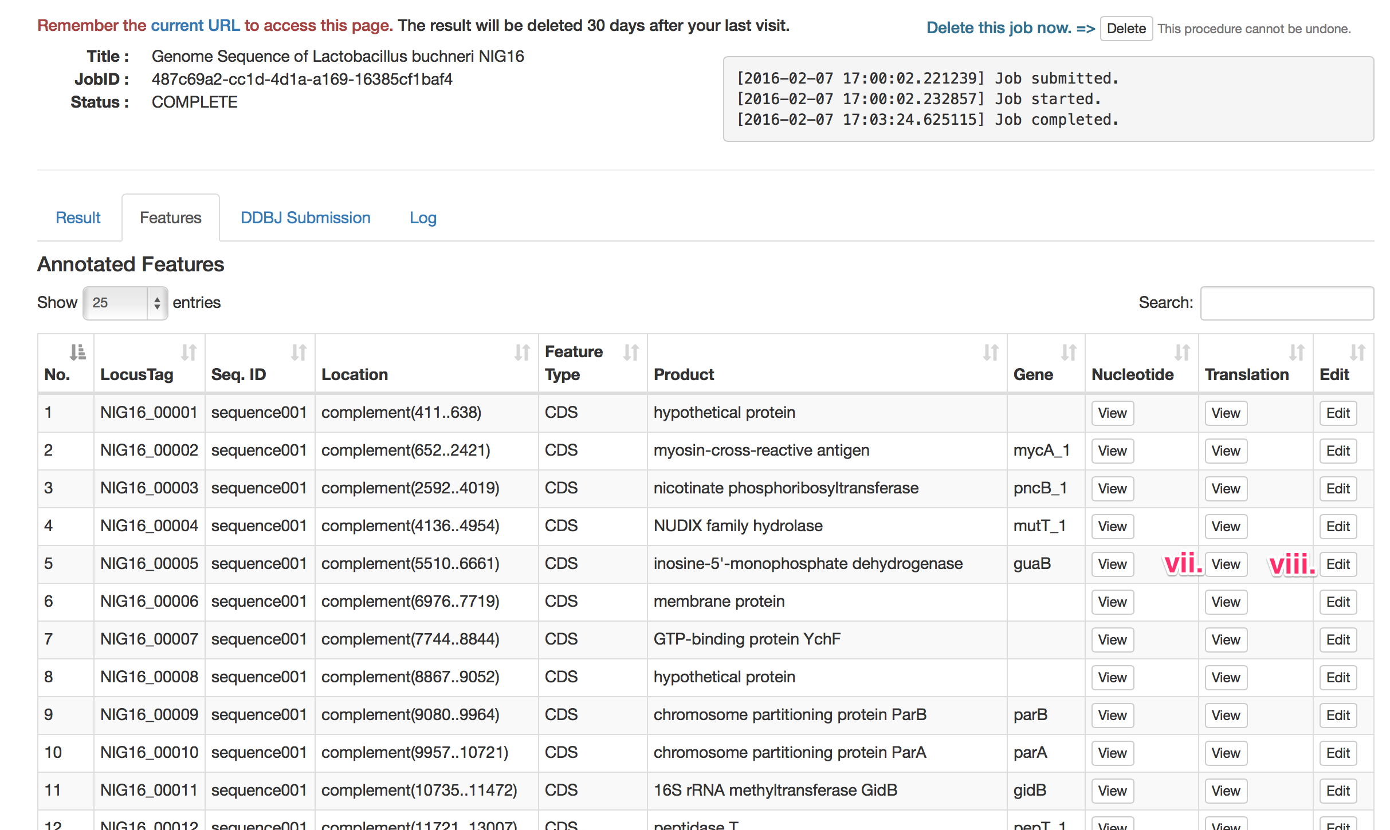Image resolution: width=1390 pixels, height=830 pixels.
Task: Click Location column sort icon
Action: (522, 352)
